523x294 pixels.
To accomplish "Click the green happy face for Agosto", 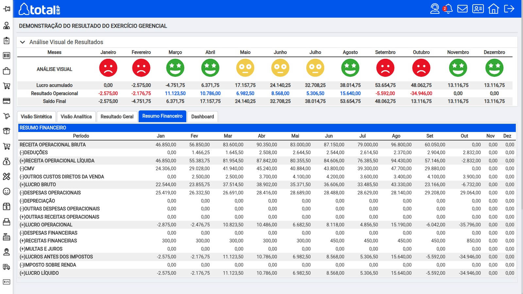I will tap(350, 68).
